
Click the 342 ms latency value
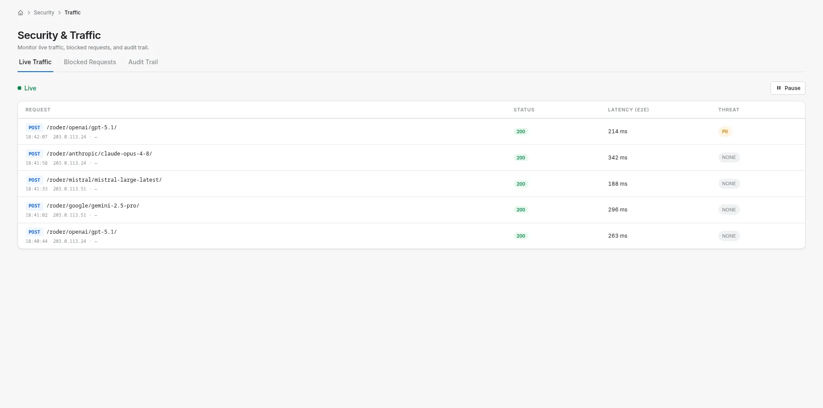coord(617,158)
